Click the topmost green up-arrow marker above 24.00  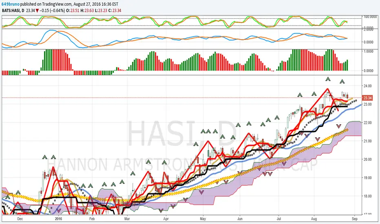[x=328, y=79]
